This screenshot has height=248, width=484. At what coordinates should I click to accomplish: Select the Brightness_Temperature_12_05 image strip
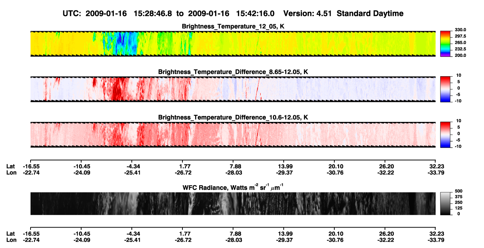[x=233, y=44]
